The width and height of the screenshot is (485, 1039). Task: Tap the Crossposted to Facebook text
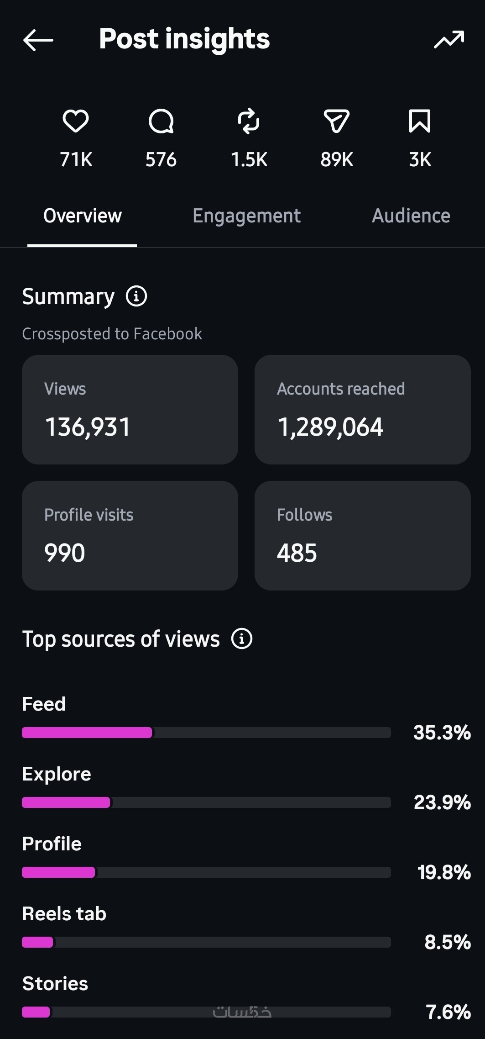(112, 334)
